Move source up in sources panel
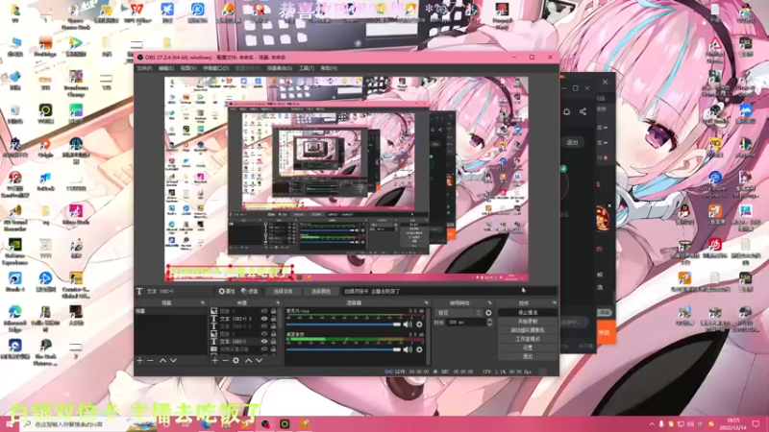Image resolution: width=769 pixels, height=432 pixels. tap(249, 361)
